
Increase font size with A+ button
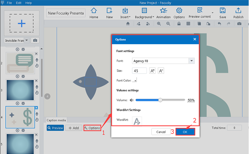(x=152, y=71)
